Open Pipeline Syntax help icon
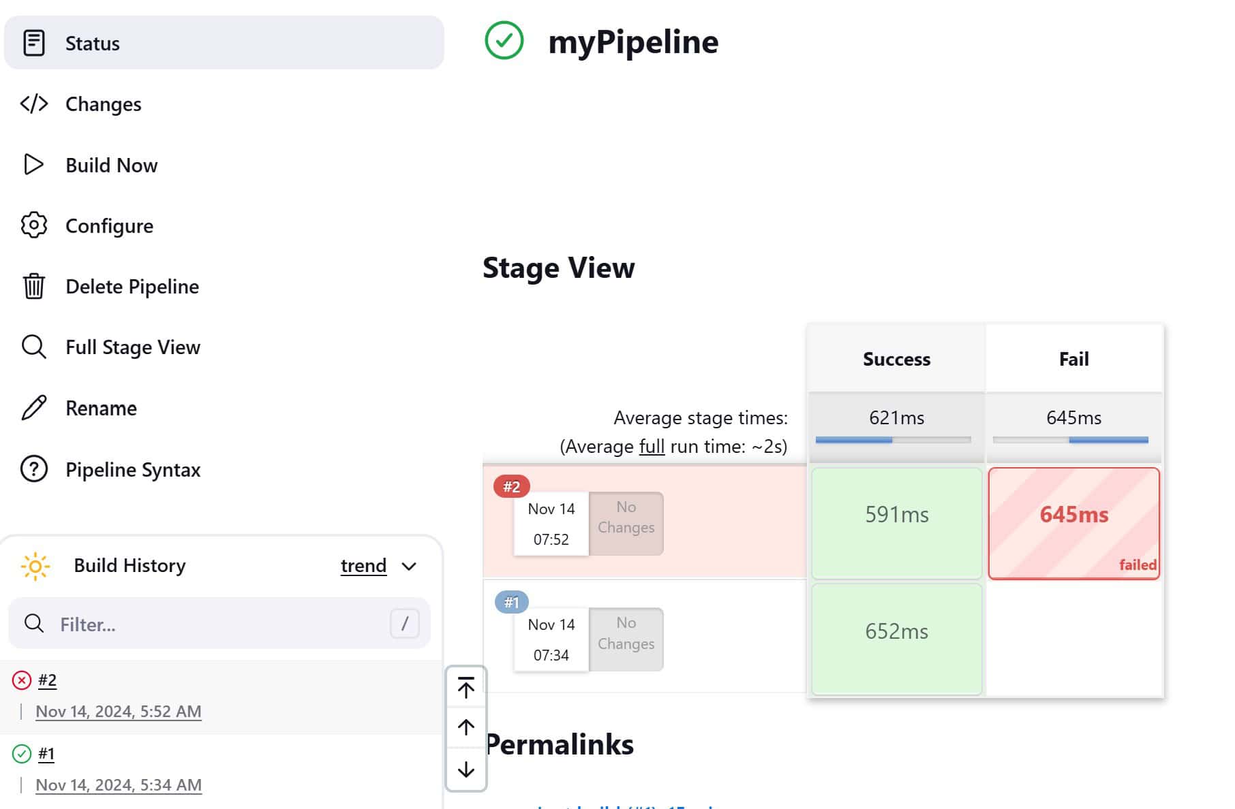The image size is (1235, 809). point(34,469)
